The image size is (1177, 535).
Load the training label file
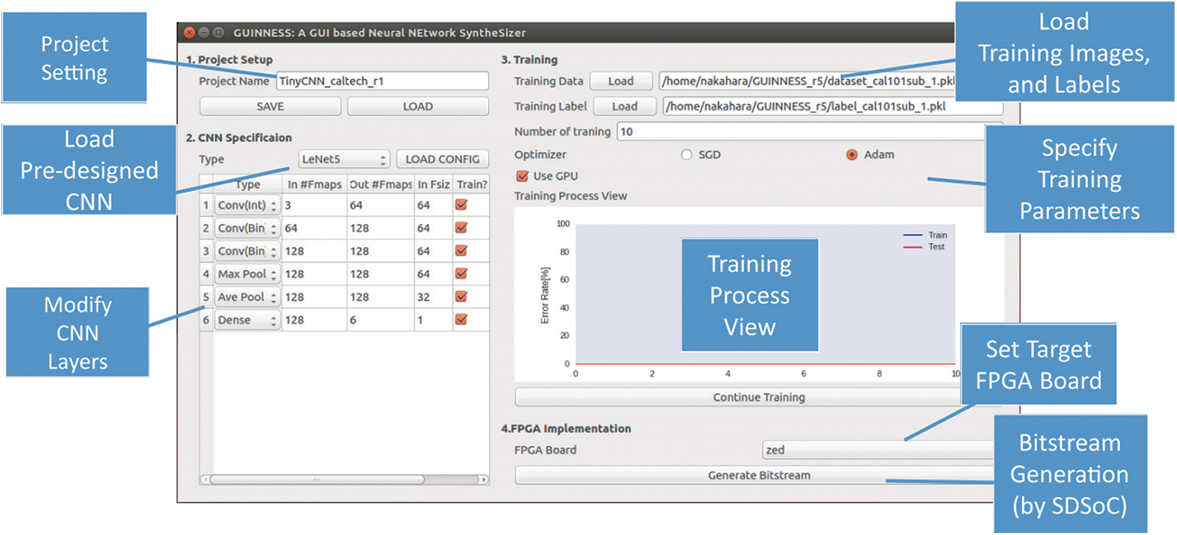624,106
